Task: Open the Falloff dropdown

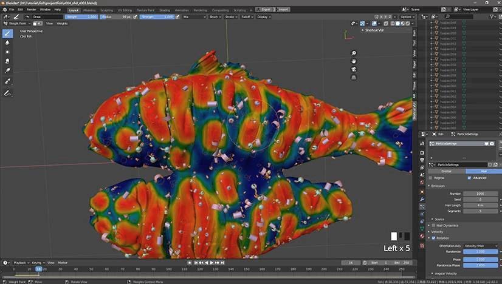Action: 247,16
